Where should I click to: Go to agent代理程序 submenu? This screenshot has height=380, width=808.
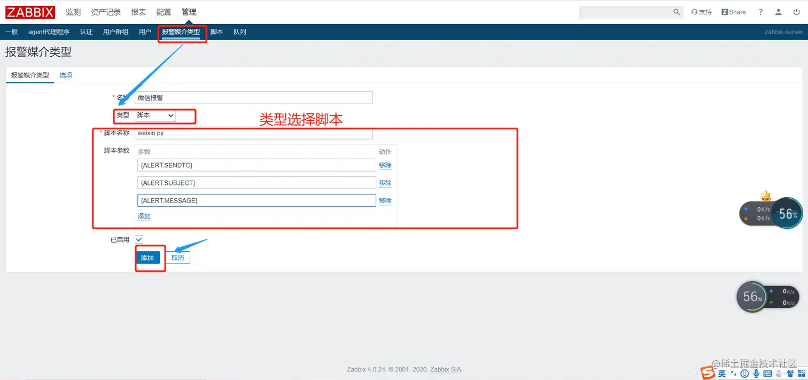tap(49, 32)
